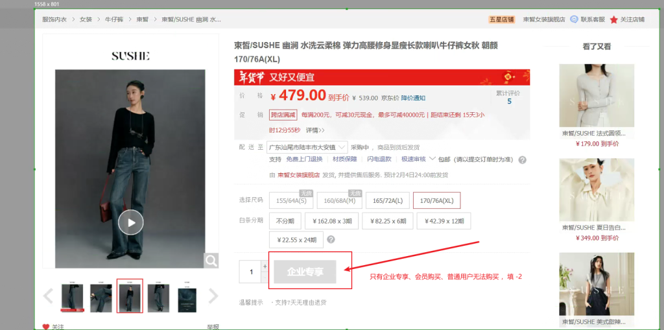Screen dimensions: 664x330
Task: Click the heart 关注 favorite icon
Action: (46, 327)
